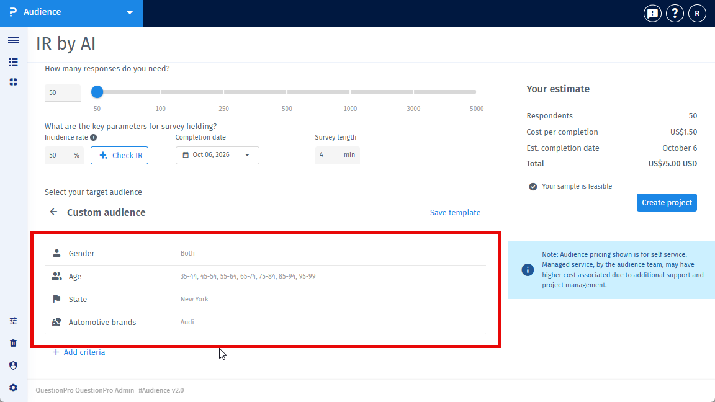Set responses slider to 500 mark
This screenshot has height=402, width=715.
click(x=287, y=92)
